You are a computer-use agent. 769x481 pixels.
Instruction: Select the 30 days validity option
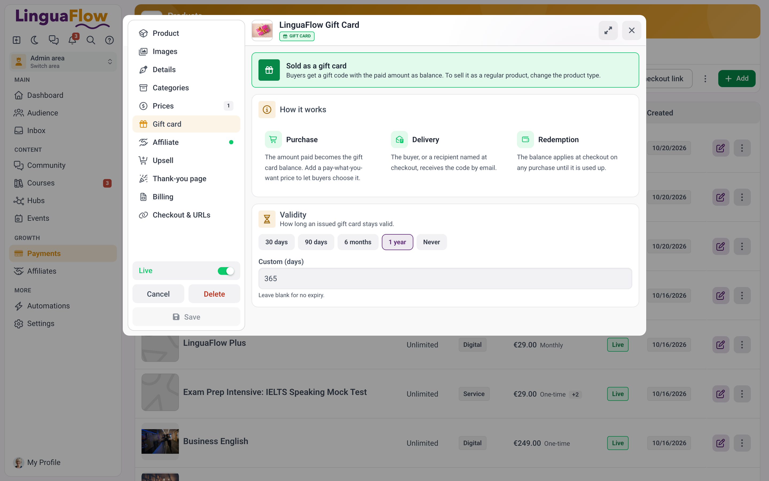(x=276, y=242)
